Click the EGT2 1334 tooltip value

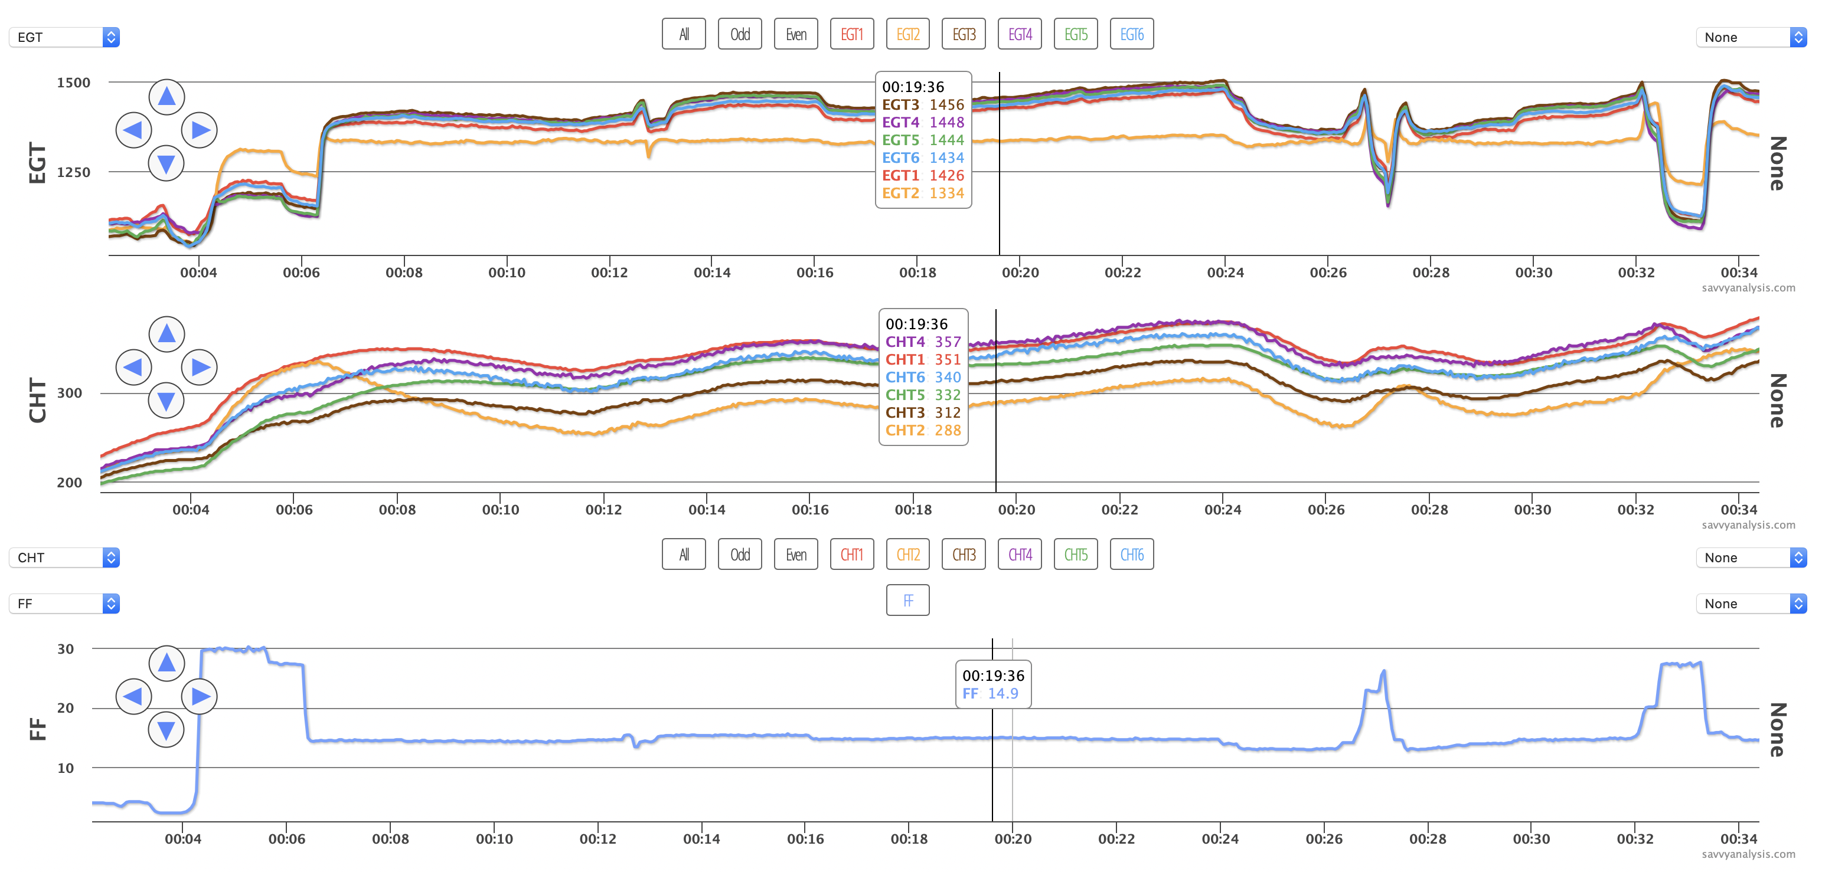pyautogui.click(x=922, y=193)
